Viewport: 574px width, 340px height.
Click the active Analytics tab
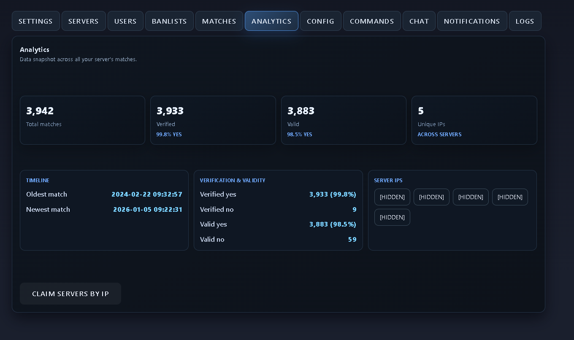click(271, 21)
